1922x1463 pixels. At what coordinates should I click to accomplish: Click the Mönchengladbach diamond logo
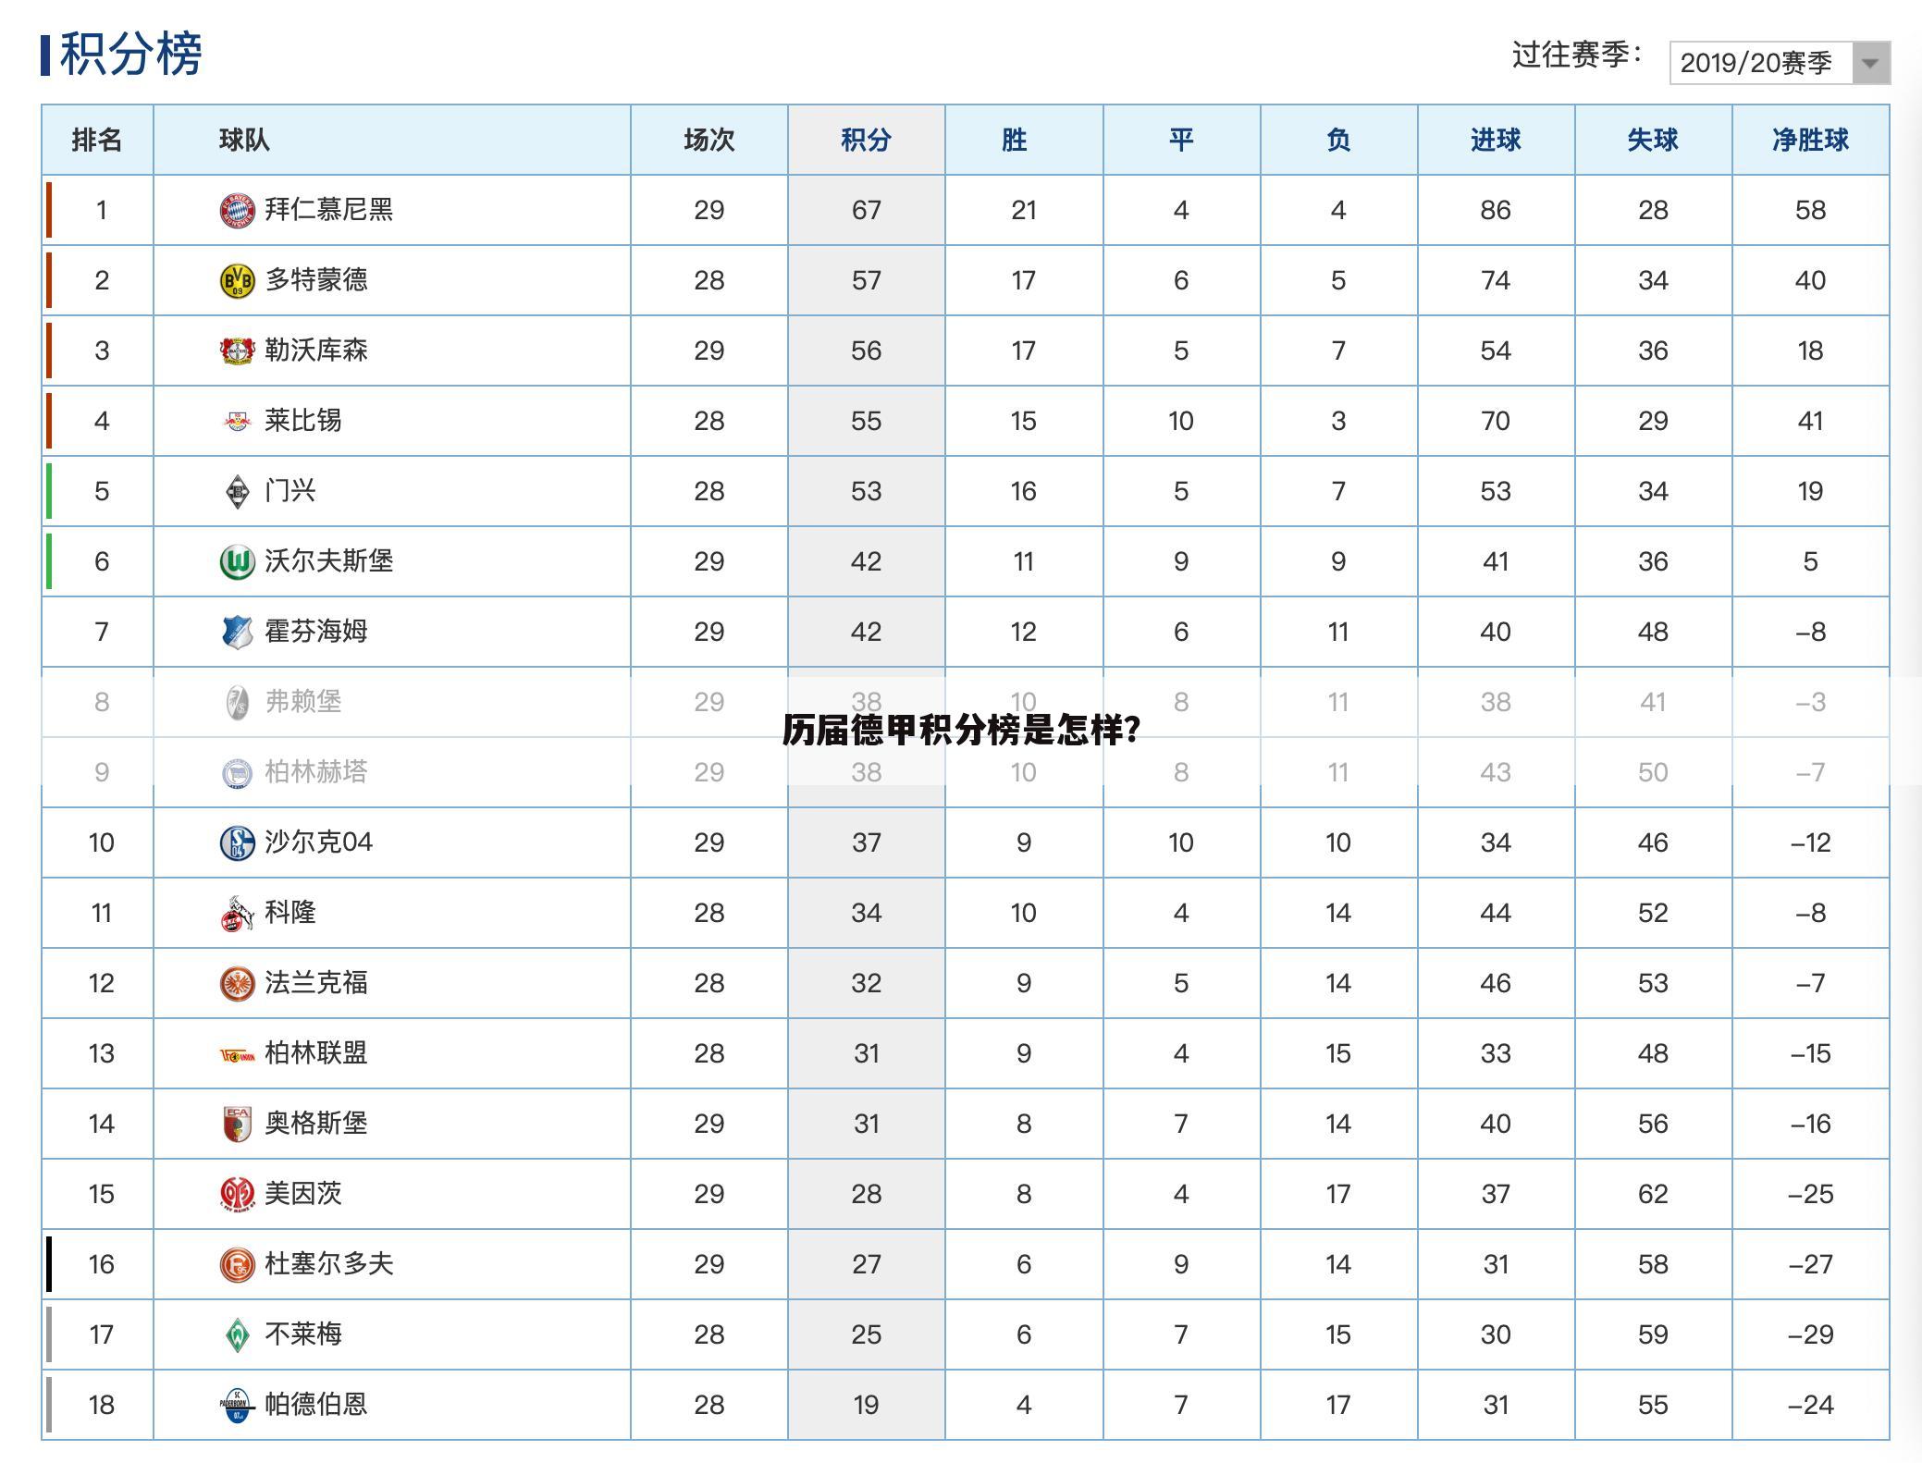pyautogui.click(x=237, y=492)
